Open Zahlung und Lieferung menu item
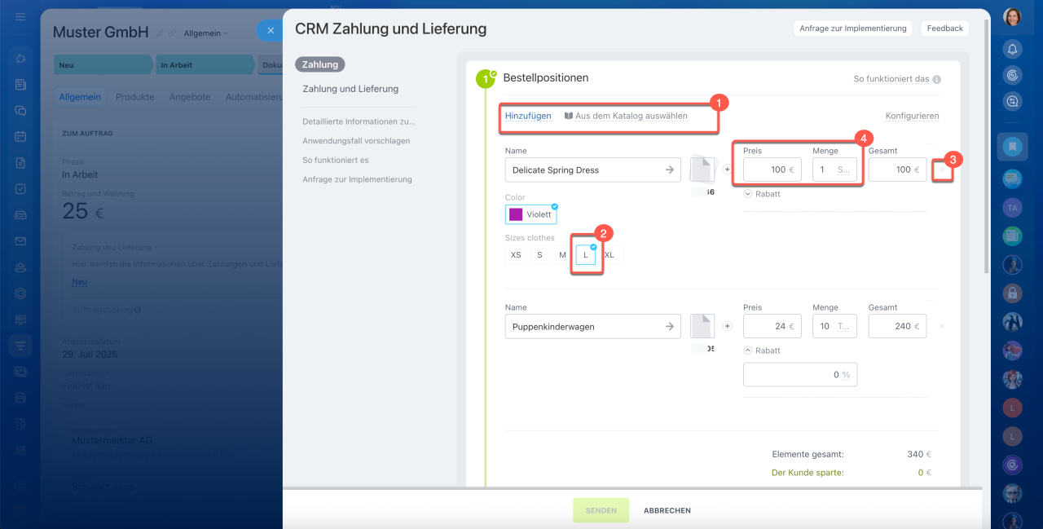Image resolution: width=1043 pixels, height=529 pixels. click(x=350, y=89)
